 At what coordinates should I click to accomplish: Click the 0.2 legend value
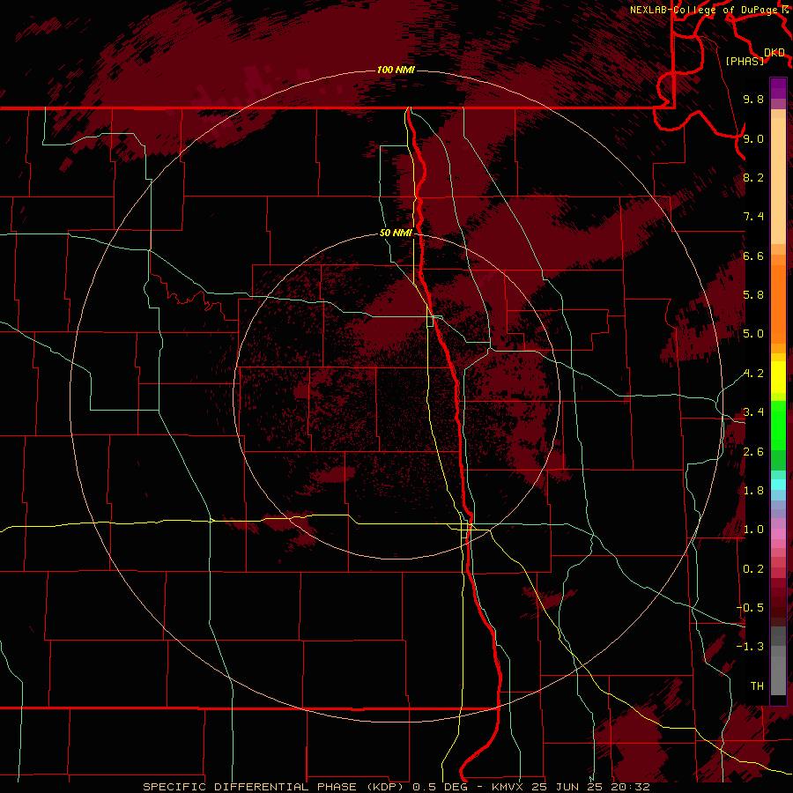click(x=753, y=569)
